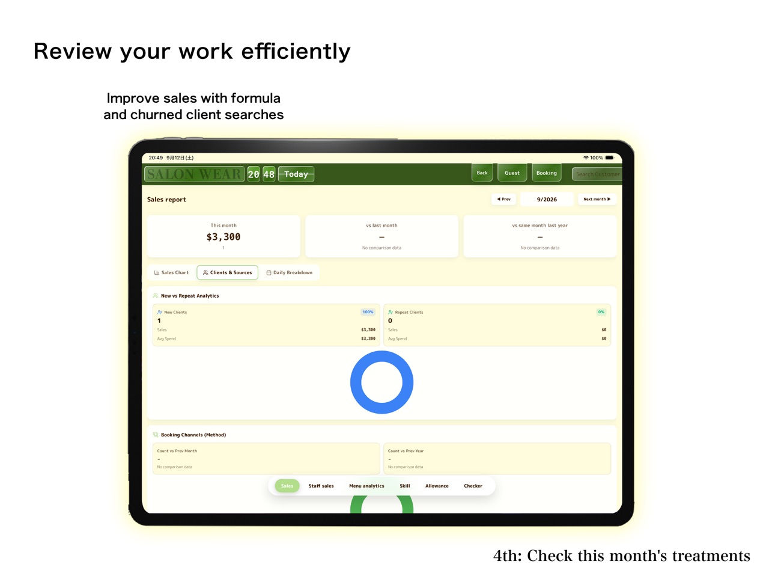Image resolution: width=775 pixels, height=582 pixels.
Task: Select the Sales bottom navigation item
Action: coord(287,486)
